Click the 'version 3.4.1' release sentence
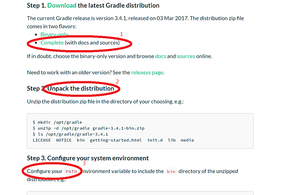Image resolution: width=289 pixels, height=195 pixels. [x=135, y=22]
